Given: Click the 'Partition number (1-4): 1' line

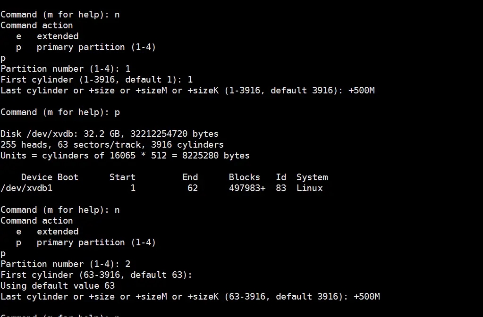Looking at the screenshot, I should point(65,68).
